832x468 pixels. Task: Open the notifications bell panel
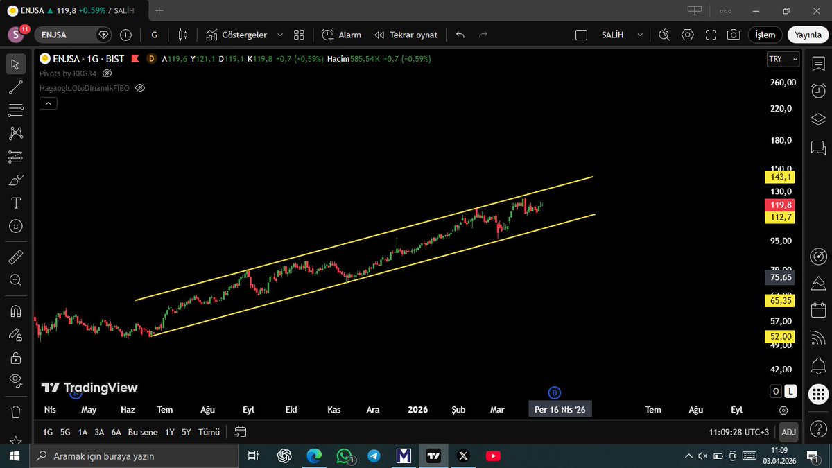(x=818, y=365)
